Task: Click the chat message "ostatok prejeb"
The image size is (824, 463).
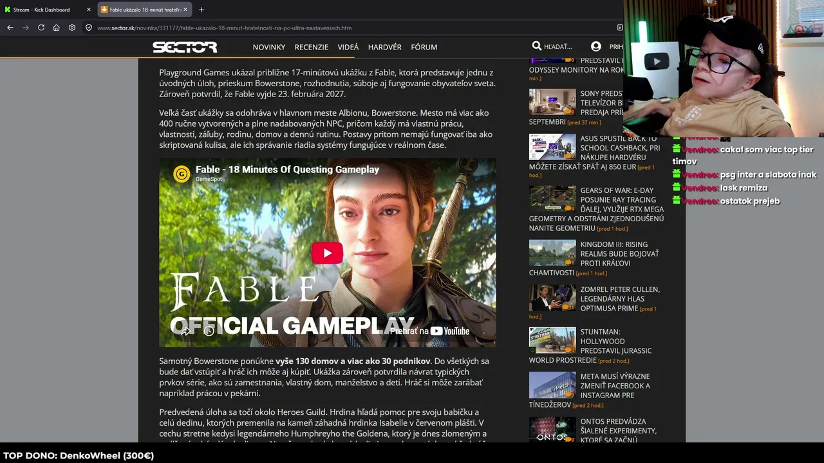Action: [750, 201]
